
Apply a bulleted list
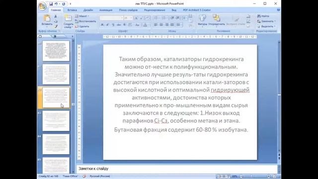tap(157, 18)
